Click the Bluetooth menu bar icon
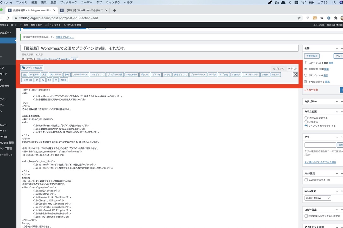 point(290,3)
